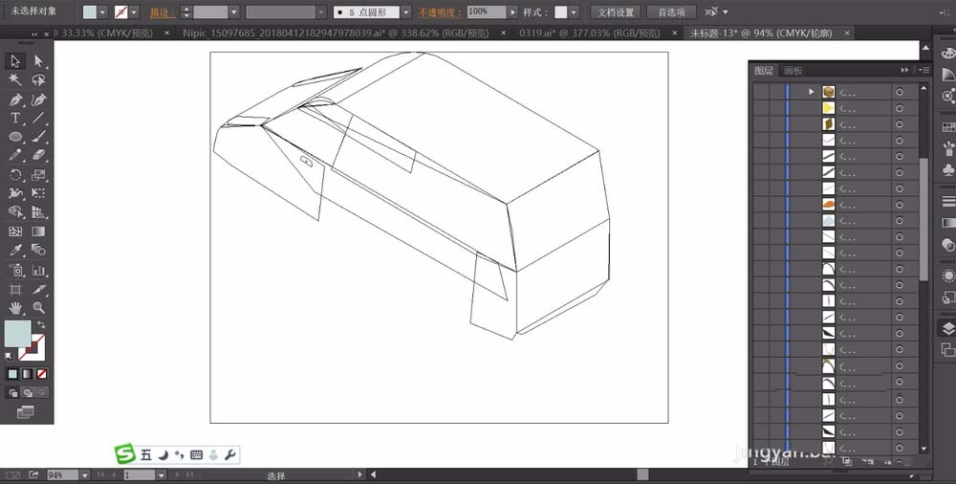Select the Zoom magnifier tool
This screenshot has height=484, width=956.
click(x=38, y=308)
